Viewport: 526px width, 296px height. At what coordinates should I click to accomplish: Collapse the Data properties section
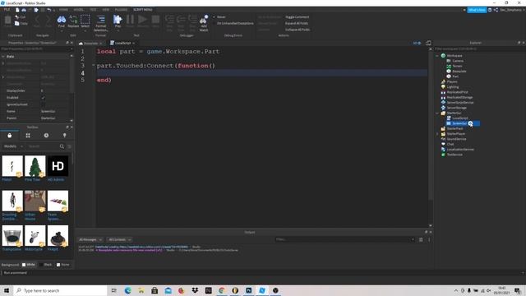3,57
